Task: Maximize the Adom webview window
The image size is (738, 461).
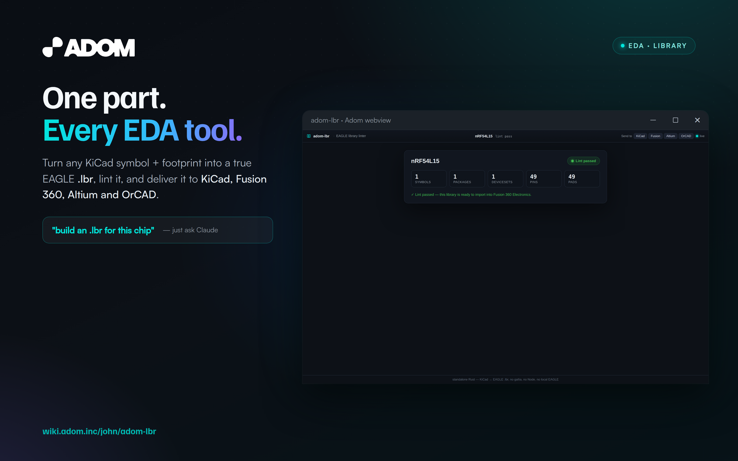Action: tap(675, 120)
